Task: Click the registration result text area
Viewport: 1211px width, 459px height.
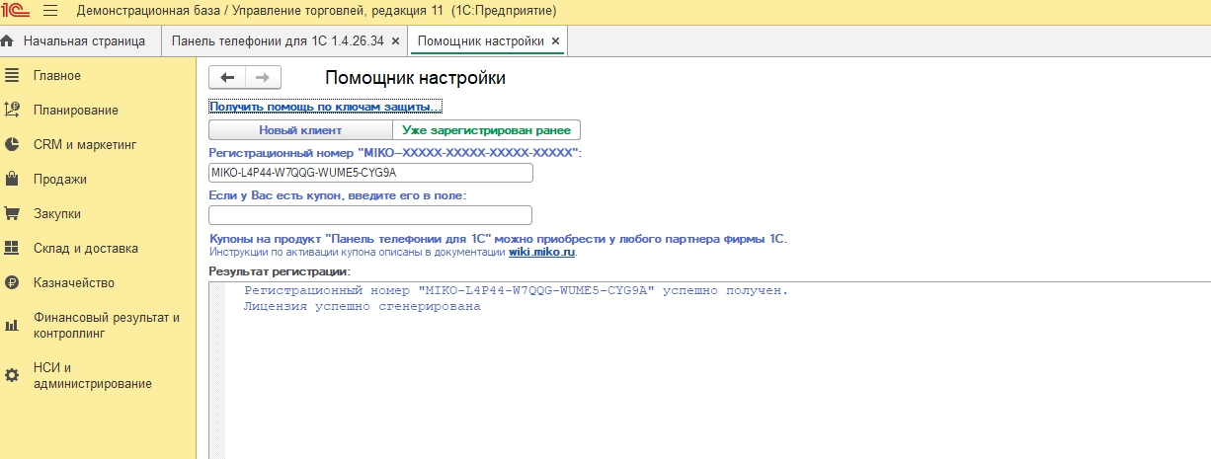Action: click(709, 370)
